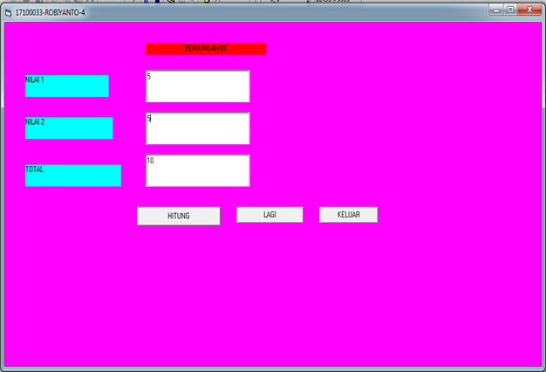Image resolution: width=546 pixels, height=372 pixels.
Task: Close the ROBIYANTO window
Action: pyautogui.click(x=529, y=10)
